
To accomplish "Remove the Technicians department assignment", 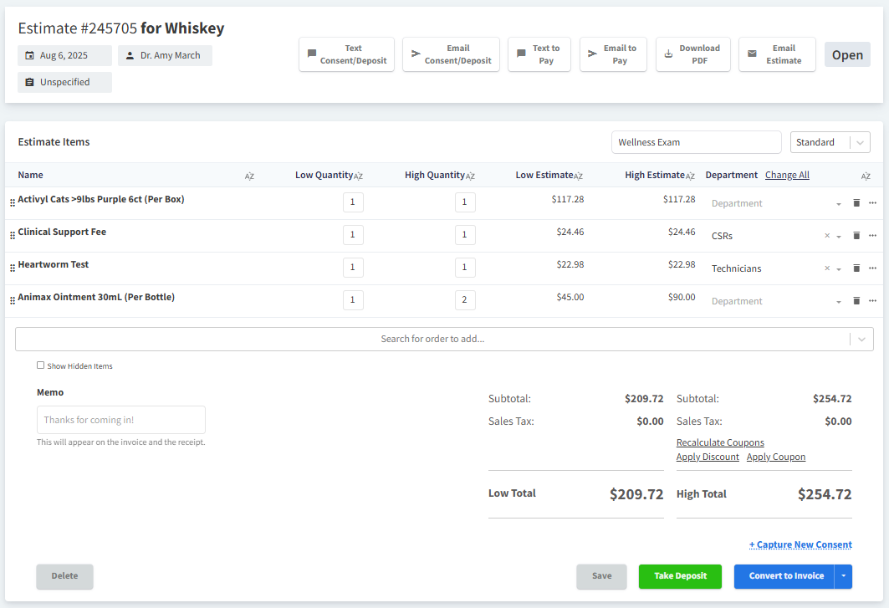I will click(827, 268).
